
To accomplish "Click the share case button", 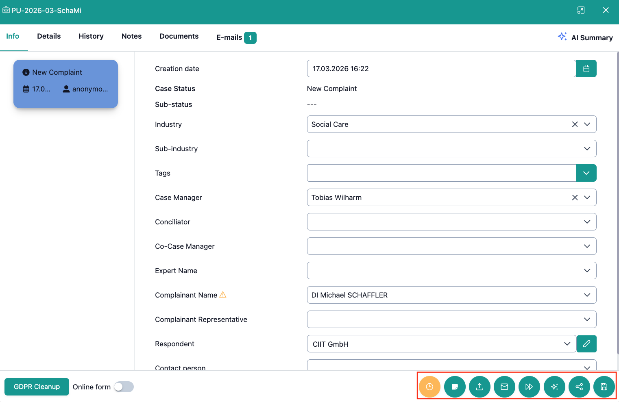I will coord(579,387).
